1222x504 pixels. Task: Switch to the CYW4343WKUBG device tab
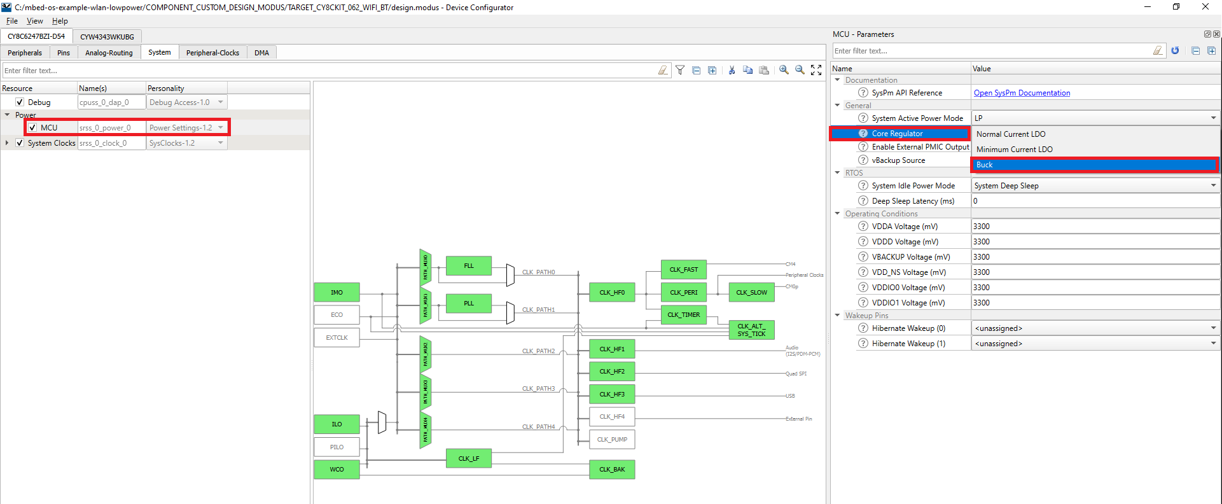coord(107,37)
